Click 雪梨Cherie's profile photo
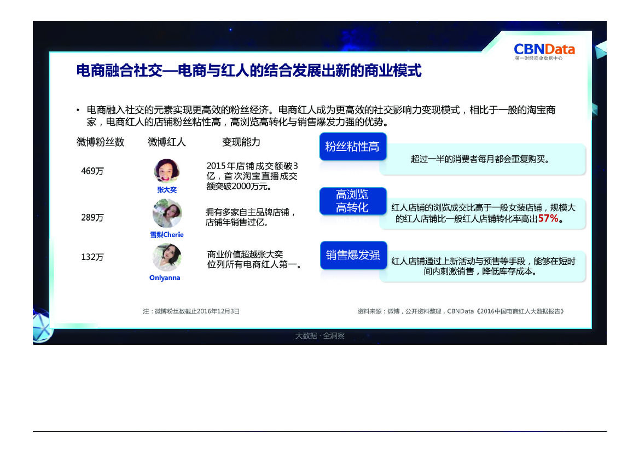639x452 pixels. 167,214
